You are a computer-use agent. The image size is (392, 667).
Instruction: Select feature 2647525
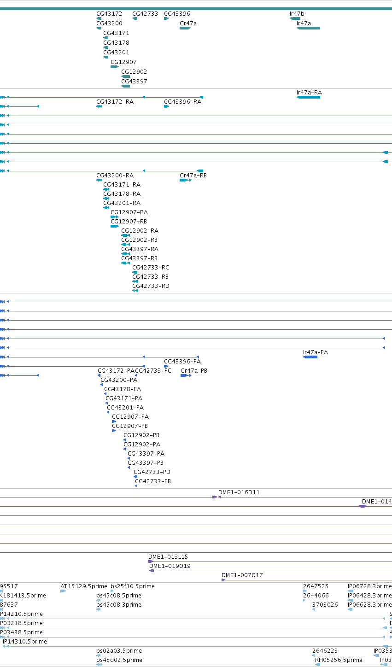tap(316, 586)
